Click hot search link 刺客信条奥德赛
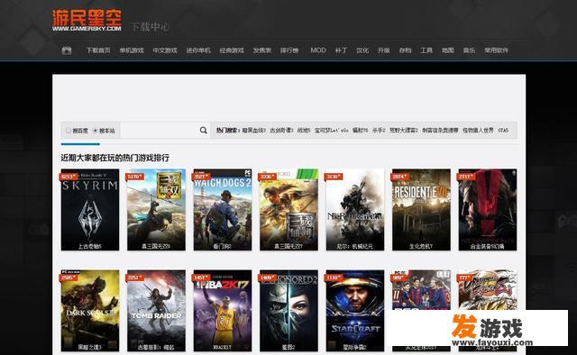This screenshot has width=577, height=355. click(x=440, y=131)
